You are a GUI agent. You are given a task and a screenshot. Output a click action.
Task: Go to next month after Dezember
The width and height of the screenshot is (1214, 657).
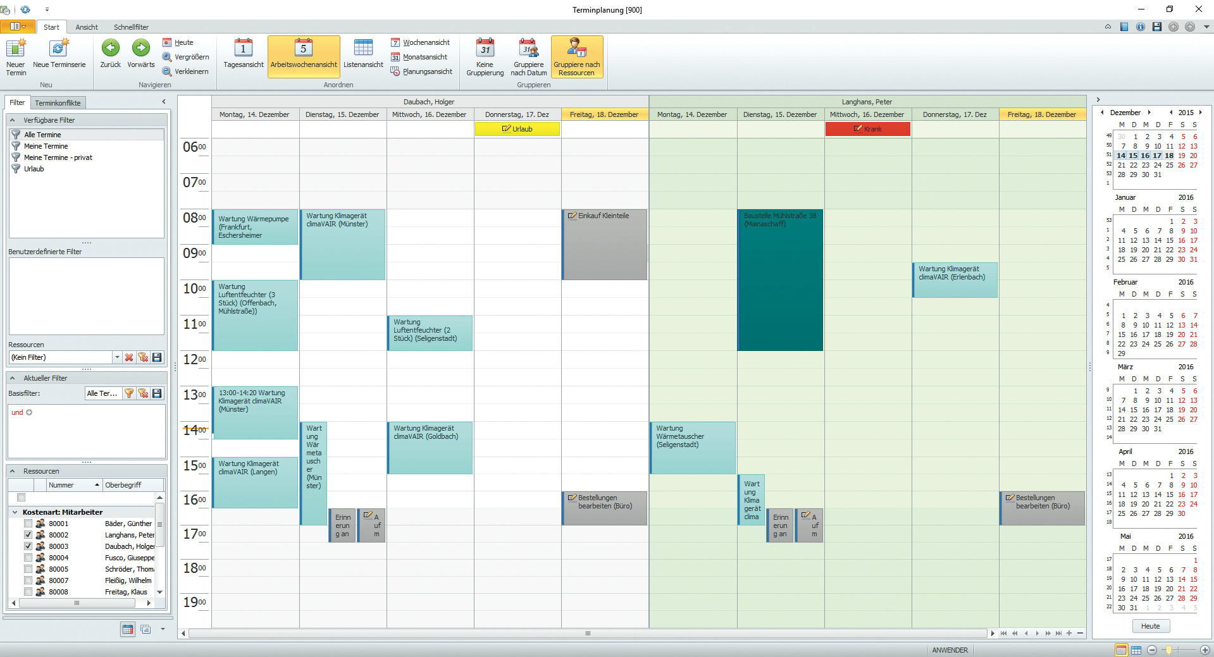1149,113
